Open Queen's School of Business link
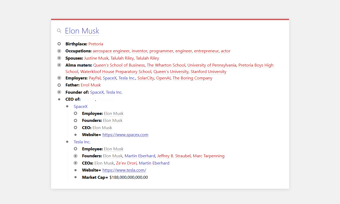The image size is (340, 204). (119, 65)
